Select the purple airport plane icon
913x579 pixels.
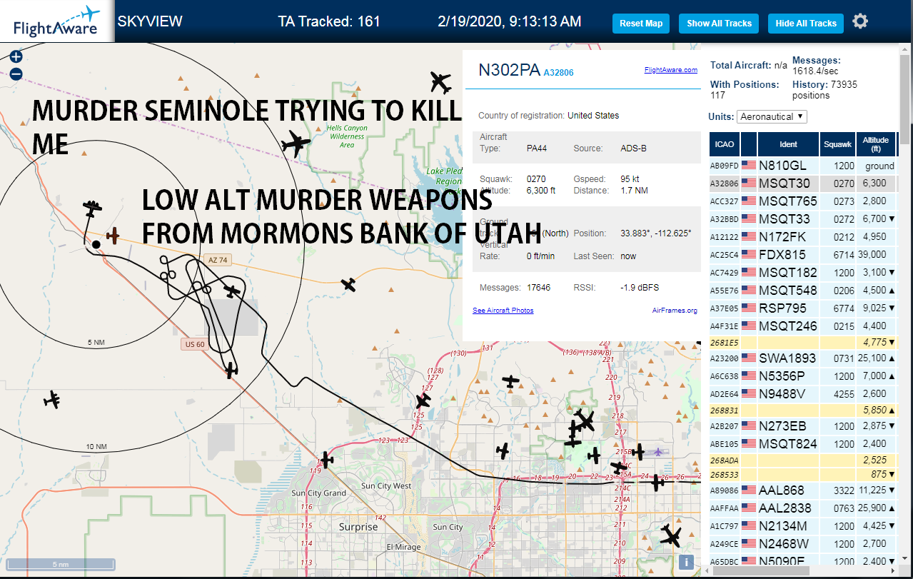point(658,451)
